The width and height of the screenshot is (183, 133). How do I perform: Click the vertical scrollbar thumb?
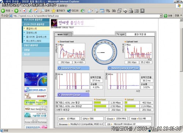[x=181, y=50]
